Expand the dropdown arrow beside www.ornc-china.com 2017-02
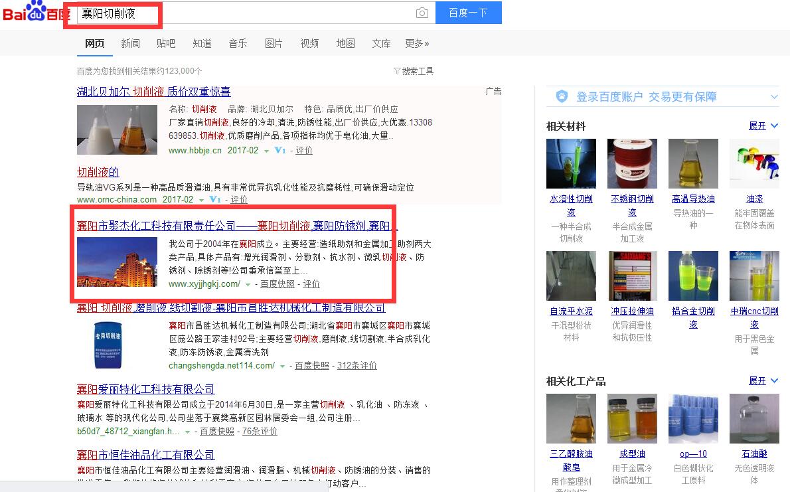This screenshot has width=790, height=492. [x=202, y=200]
